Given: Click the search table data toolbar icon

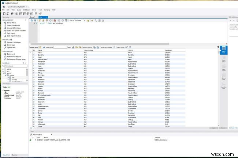Looking at the screenshot, I should click(36, 14).
